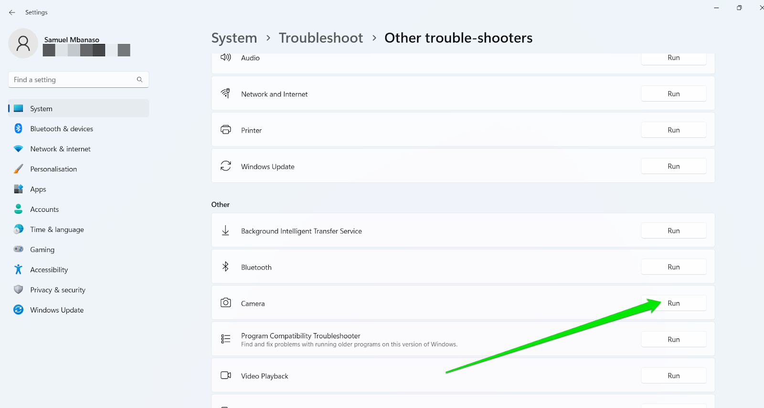Open Personalisation settings label
Image resolution: width=764 pixels, height=408 pixels.
pyautogui.click(x=53, y=169)
